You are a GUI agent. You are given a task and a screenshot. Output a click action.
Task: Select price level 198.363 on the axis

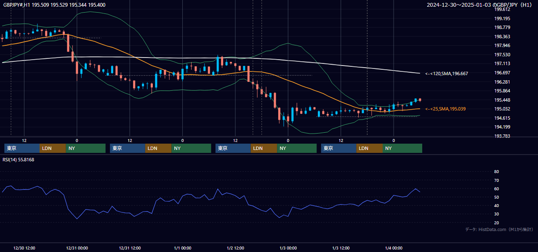502,37
